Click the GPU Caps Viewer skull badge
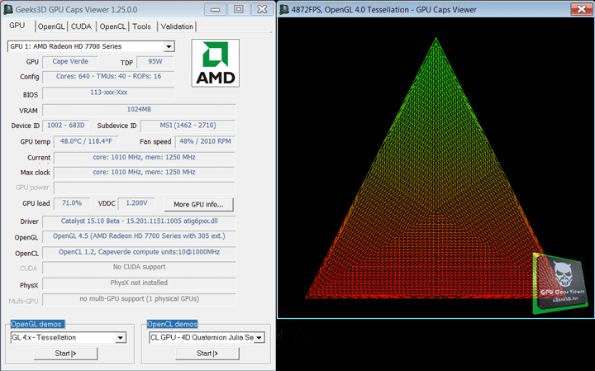The image size is (595, 371). 560,283
